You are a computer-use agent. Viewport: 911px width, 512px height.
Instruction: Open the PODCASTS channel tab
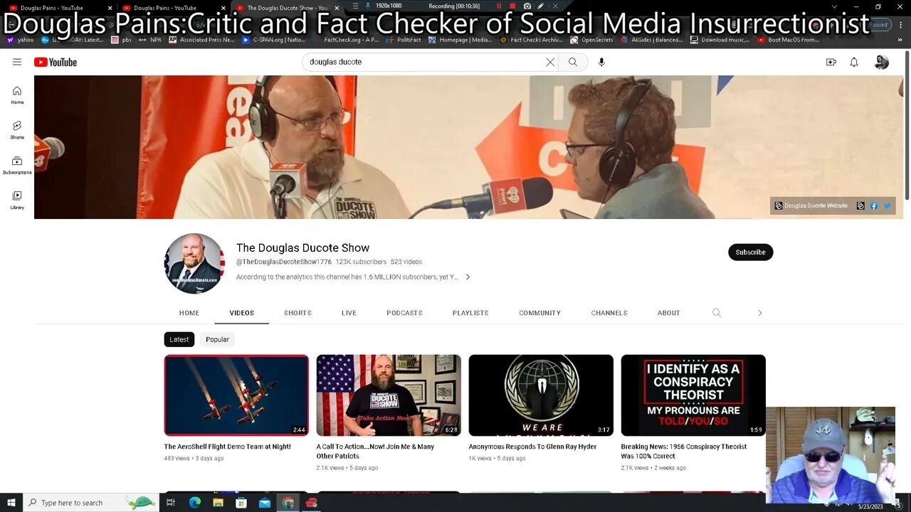click(x=404, y=313)
